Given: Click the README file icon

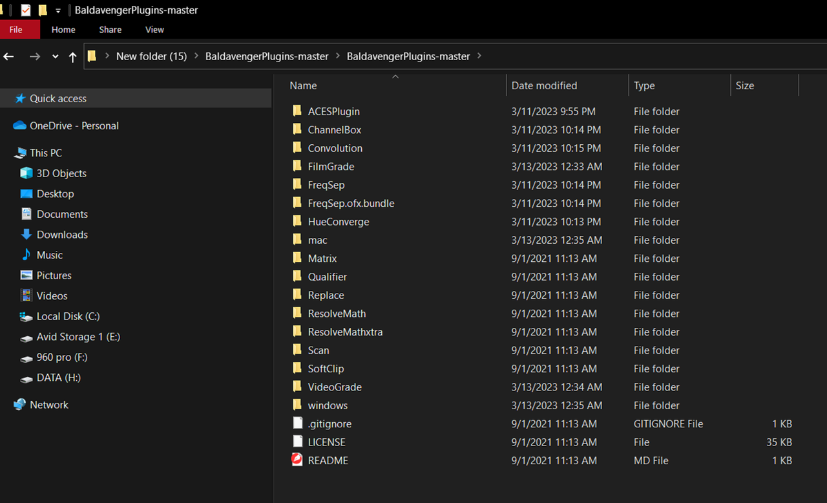Looking at the screenshot, I should tap(297, 460).
